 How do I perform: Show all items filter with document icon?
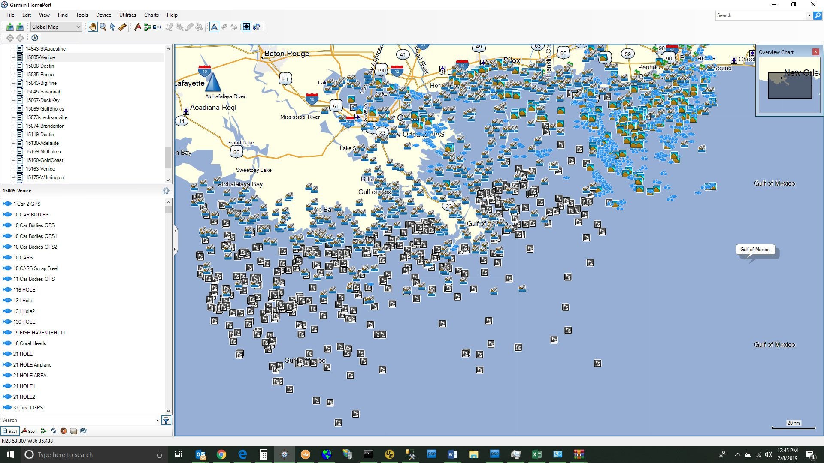10,431
